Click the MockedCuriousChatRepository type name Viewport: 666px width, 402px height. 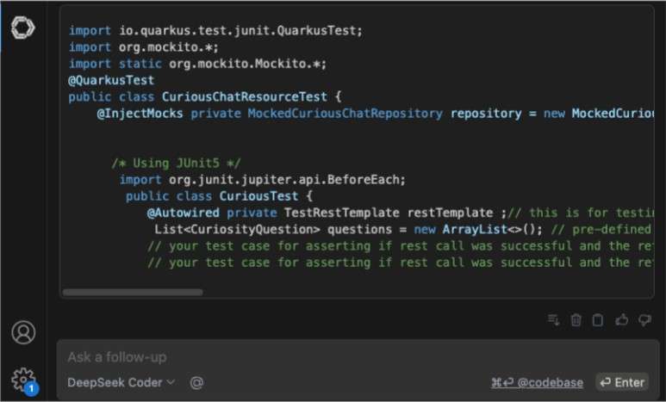pyautogui.click(x=345, y=114)
